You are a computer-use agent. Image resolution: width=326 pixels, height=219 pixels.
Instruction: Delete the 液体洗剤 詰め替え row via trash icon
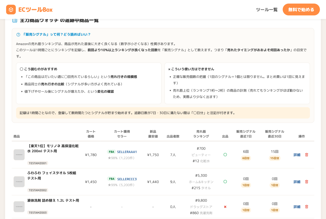[307, 207]
